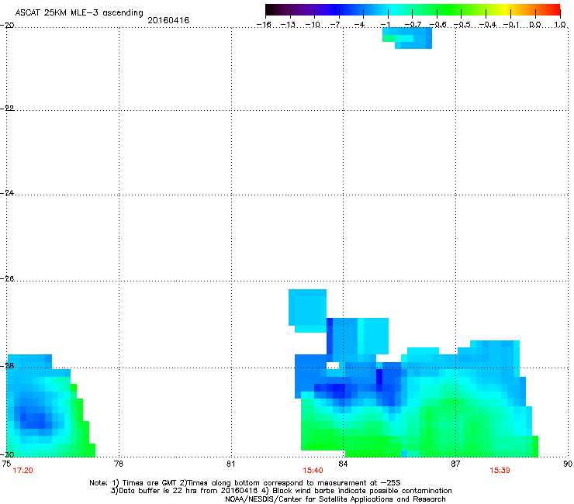The width and height of the screenshot is (574, 504).
Task: Click the color bar tick label 1.0
Action: 560,25
